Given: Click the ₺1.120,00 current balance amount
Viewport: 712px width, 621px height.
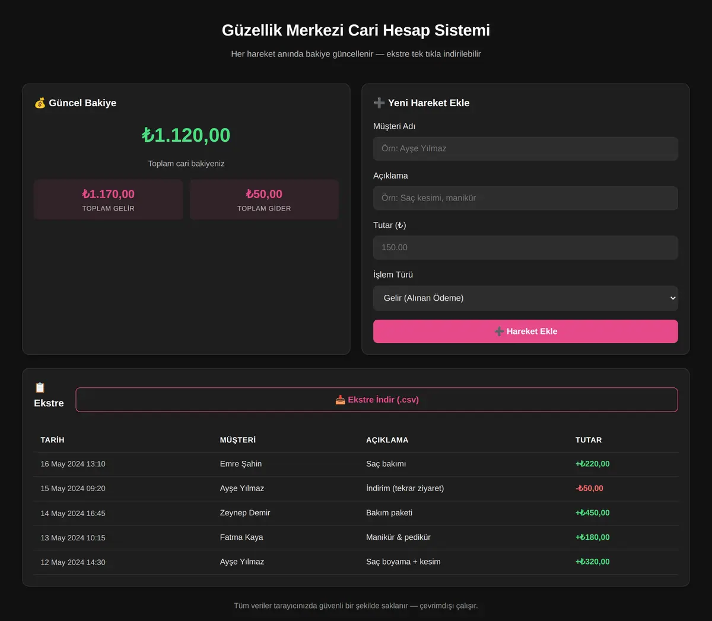Looking at the screenshot, I should (186, 135).
